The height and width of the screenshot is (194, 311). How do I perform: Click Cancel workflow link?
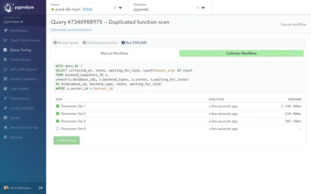click(293, 24)
